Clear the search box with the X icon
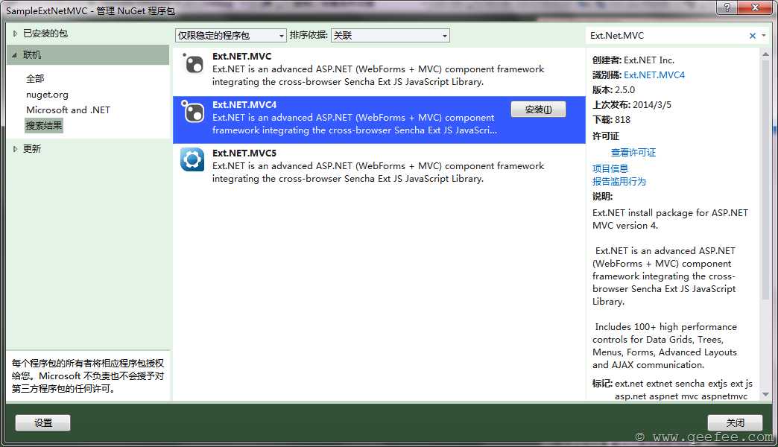The width and height of the screenshot is (778, 447). coord(752,35)
